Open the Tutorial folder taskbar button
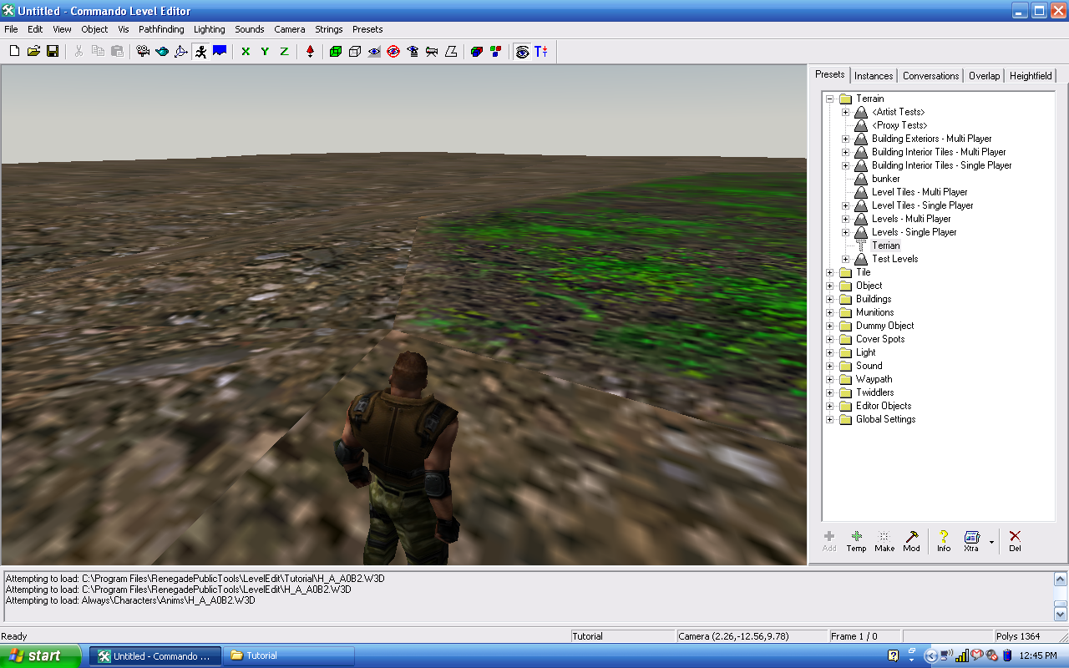 point(290,655)
